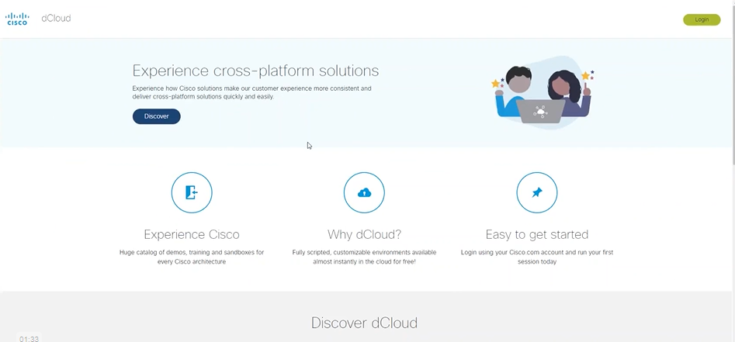Open the dCloud home link
This screenshot has width=735, height=342.
[x=56, y=19]
